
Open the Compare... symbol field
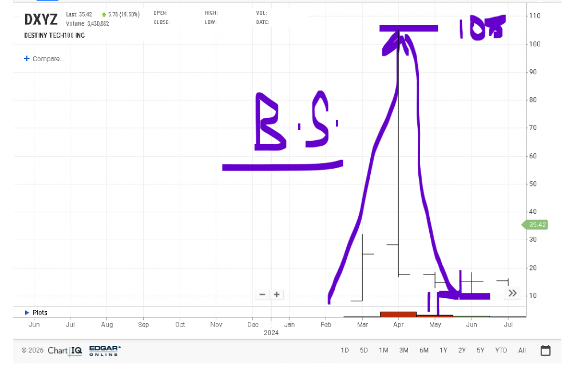(44, 58)
